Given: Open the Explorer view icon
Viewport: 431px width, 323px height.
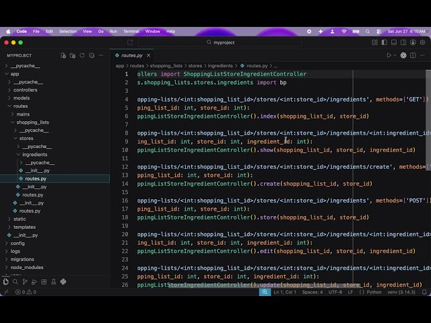Looking at the screenshot, I should (6, 282).
